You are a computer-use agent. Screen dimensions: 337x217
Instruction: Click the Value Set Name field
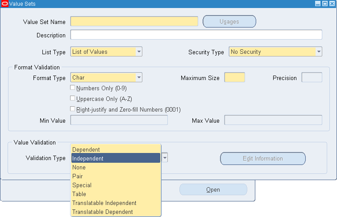click(x=134, y=21)
